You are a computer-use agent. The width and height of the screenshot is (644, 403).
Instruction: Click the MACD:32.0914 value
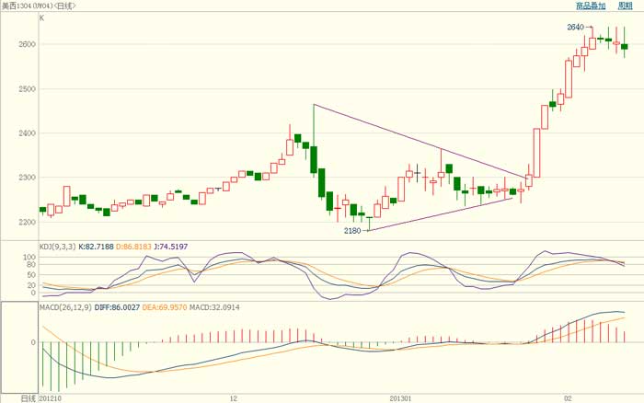[214, 307]
